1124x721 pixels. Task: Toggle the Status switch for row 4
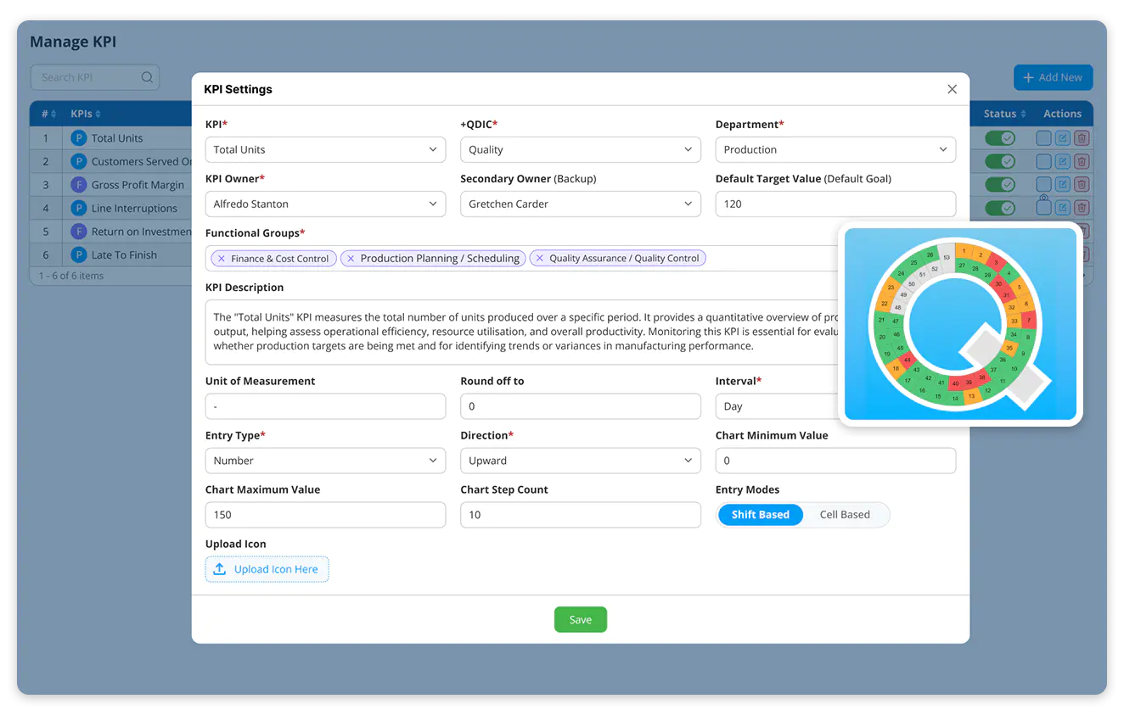coord(1000,208)
